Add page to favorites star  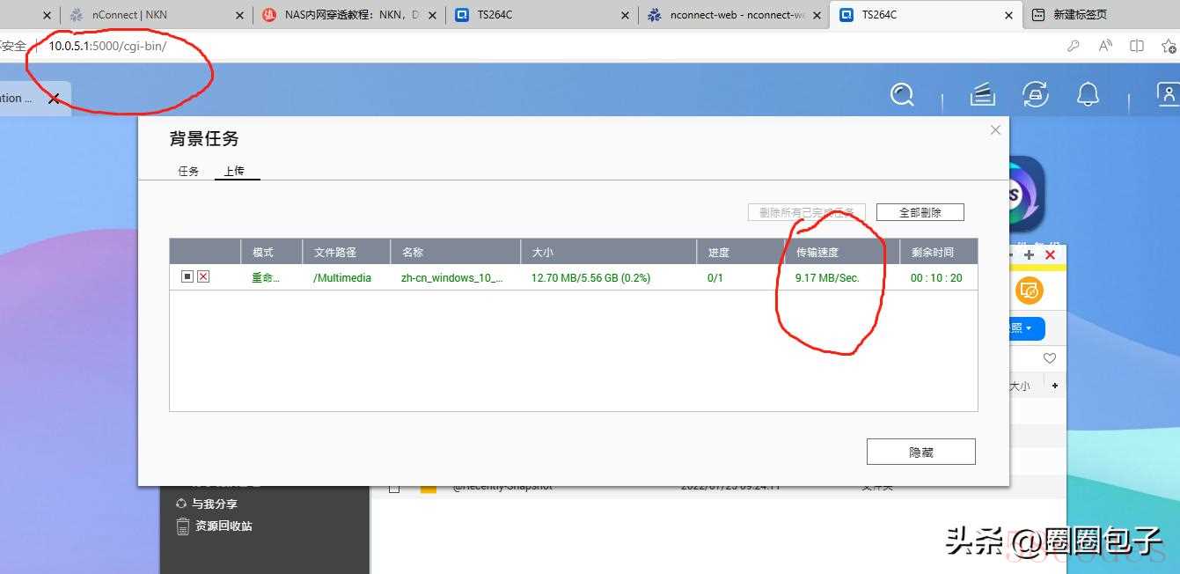pos(1169,46)
